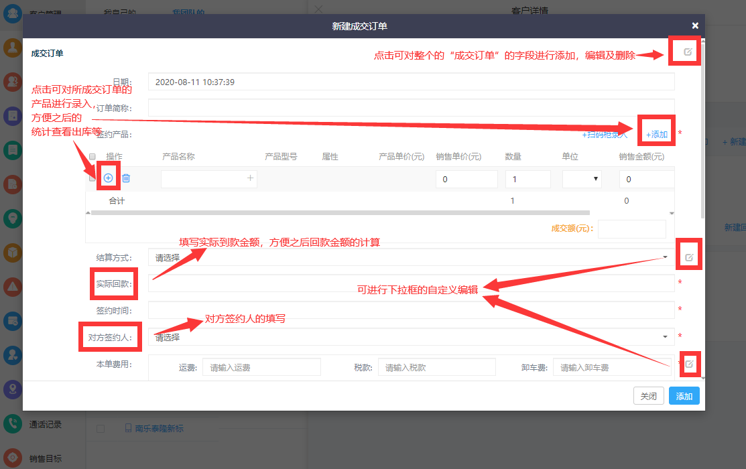Click the 签约时间 input field

[x=411, y=310]
